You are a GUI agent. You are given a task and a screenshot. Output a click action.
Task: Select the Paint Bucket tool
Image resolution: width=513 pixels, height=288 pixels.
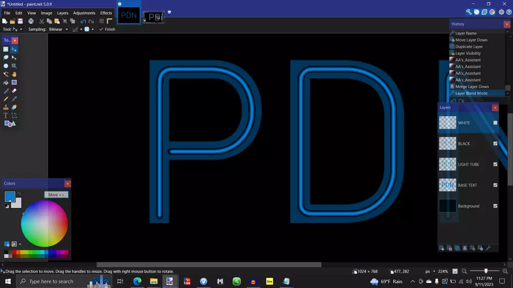(6, 83)
